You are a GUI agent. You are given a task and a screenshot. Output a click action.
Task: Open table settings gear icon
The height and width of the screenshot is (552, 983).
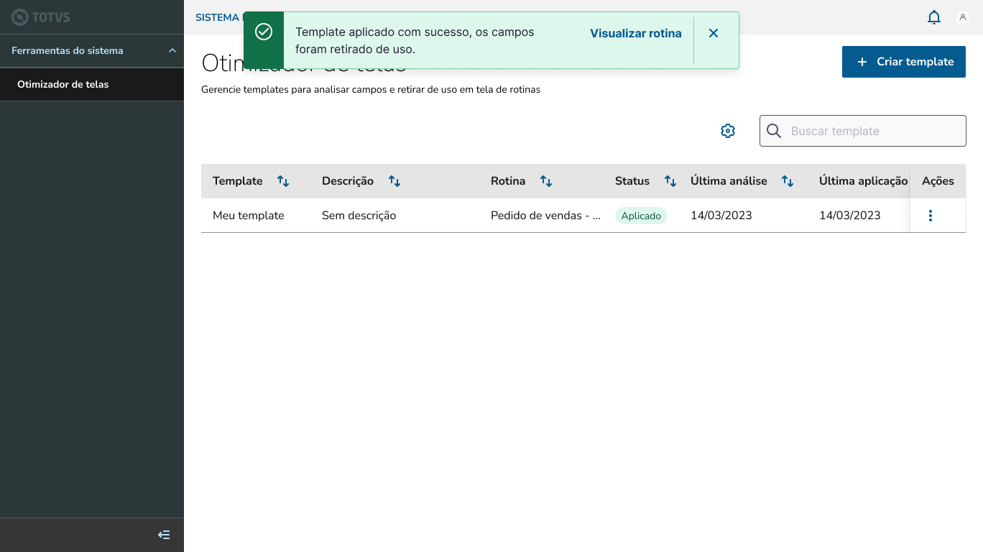coord(728,131)
